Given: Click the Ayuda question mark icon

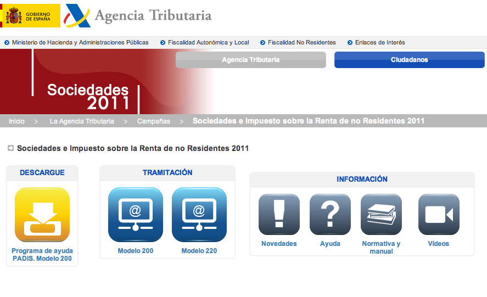Looking at the screenshot, I should point(330,215).
